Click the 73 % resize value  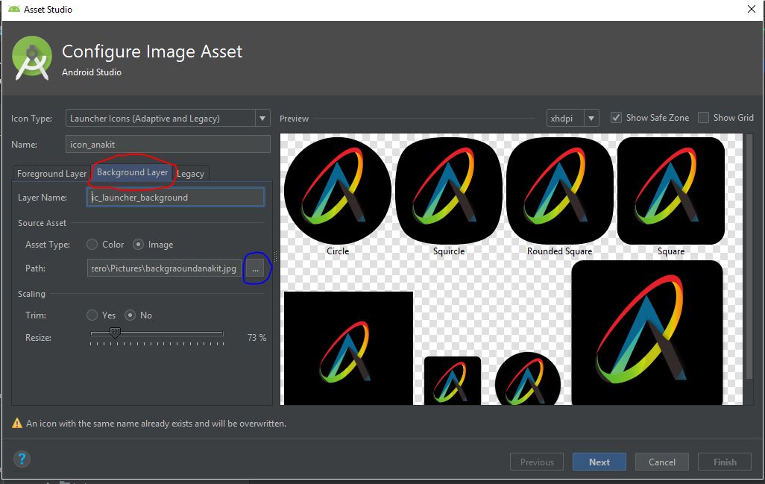click(x=256, y=338)
